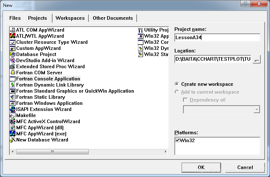Select the Database Project icon
The width and height of the screenshot is (270, 177).
point(13,54)
